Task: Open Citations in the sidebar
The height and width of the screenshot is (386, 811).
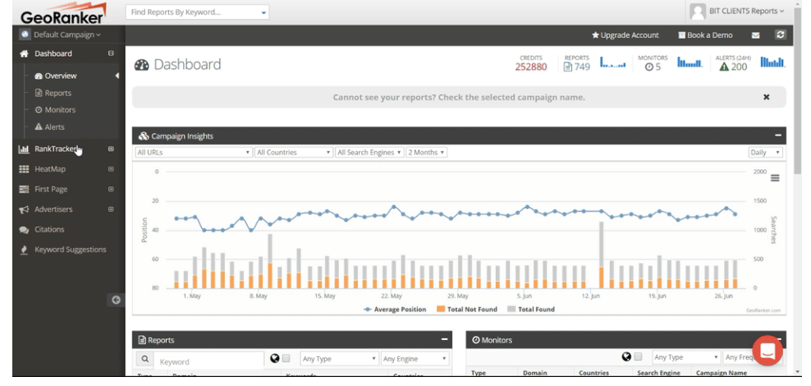Action: (49, 230)
